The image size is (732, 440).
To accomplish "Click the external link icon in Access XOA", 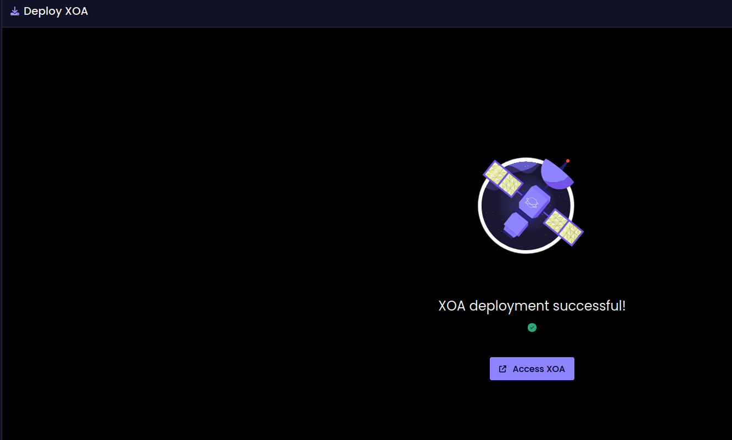I will pyautogui.click(x=502, y=369).
